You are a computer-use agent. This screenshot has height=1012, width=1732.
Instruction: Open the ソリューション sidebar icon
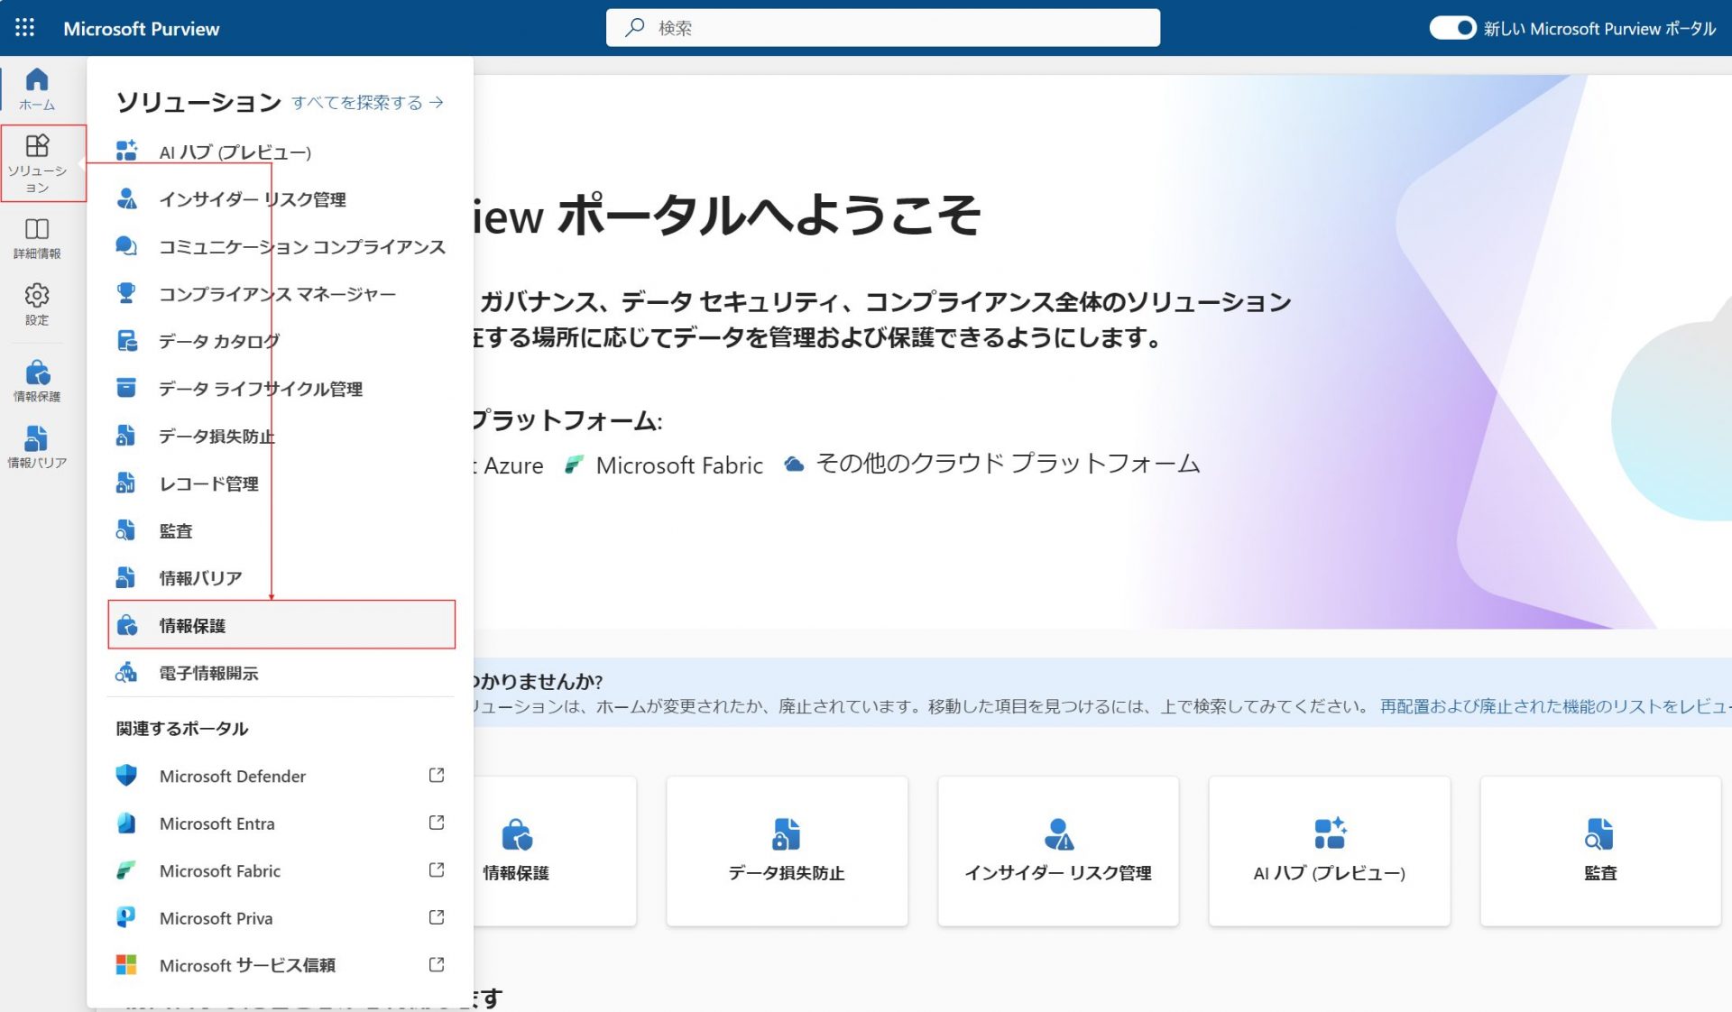[37, 162]
